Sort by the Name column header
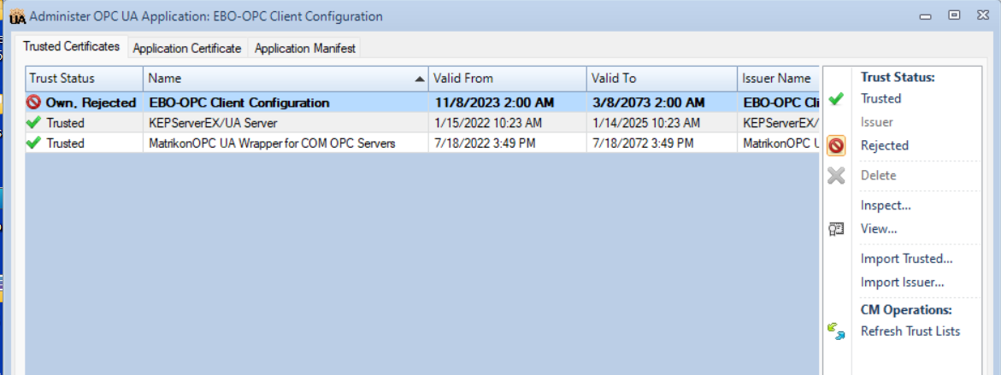This screenshot has width=1001, height=375. coord(286,79)
